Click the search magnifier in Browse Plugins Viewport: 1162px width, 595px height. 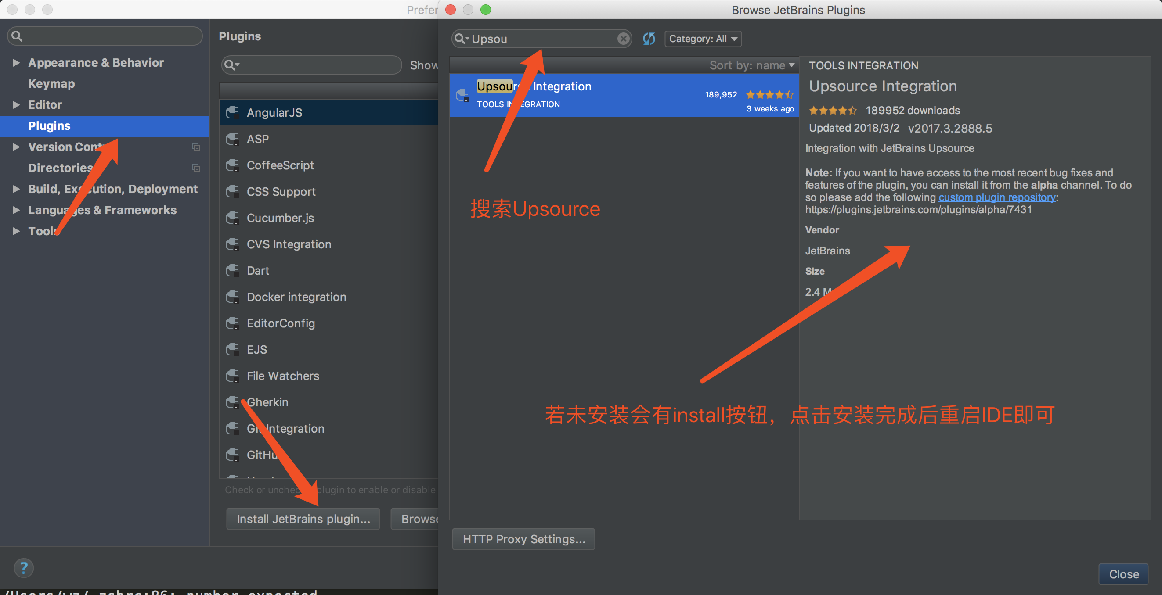click(461, 39)
